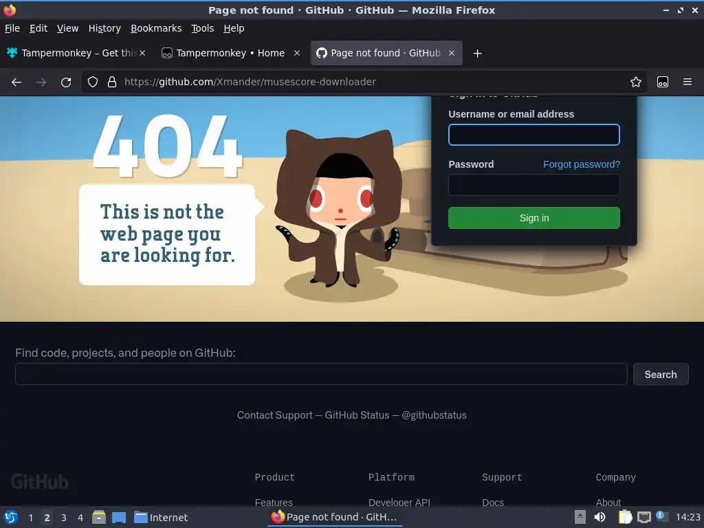Click the Firefox logo in title bar
This screenshot has height=528, width=704.
[x=10, y=10]
